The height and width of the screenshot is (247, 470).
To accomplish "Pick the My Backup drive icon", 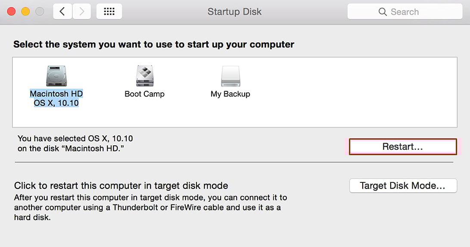I will click(x=230, y=76).
